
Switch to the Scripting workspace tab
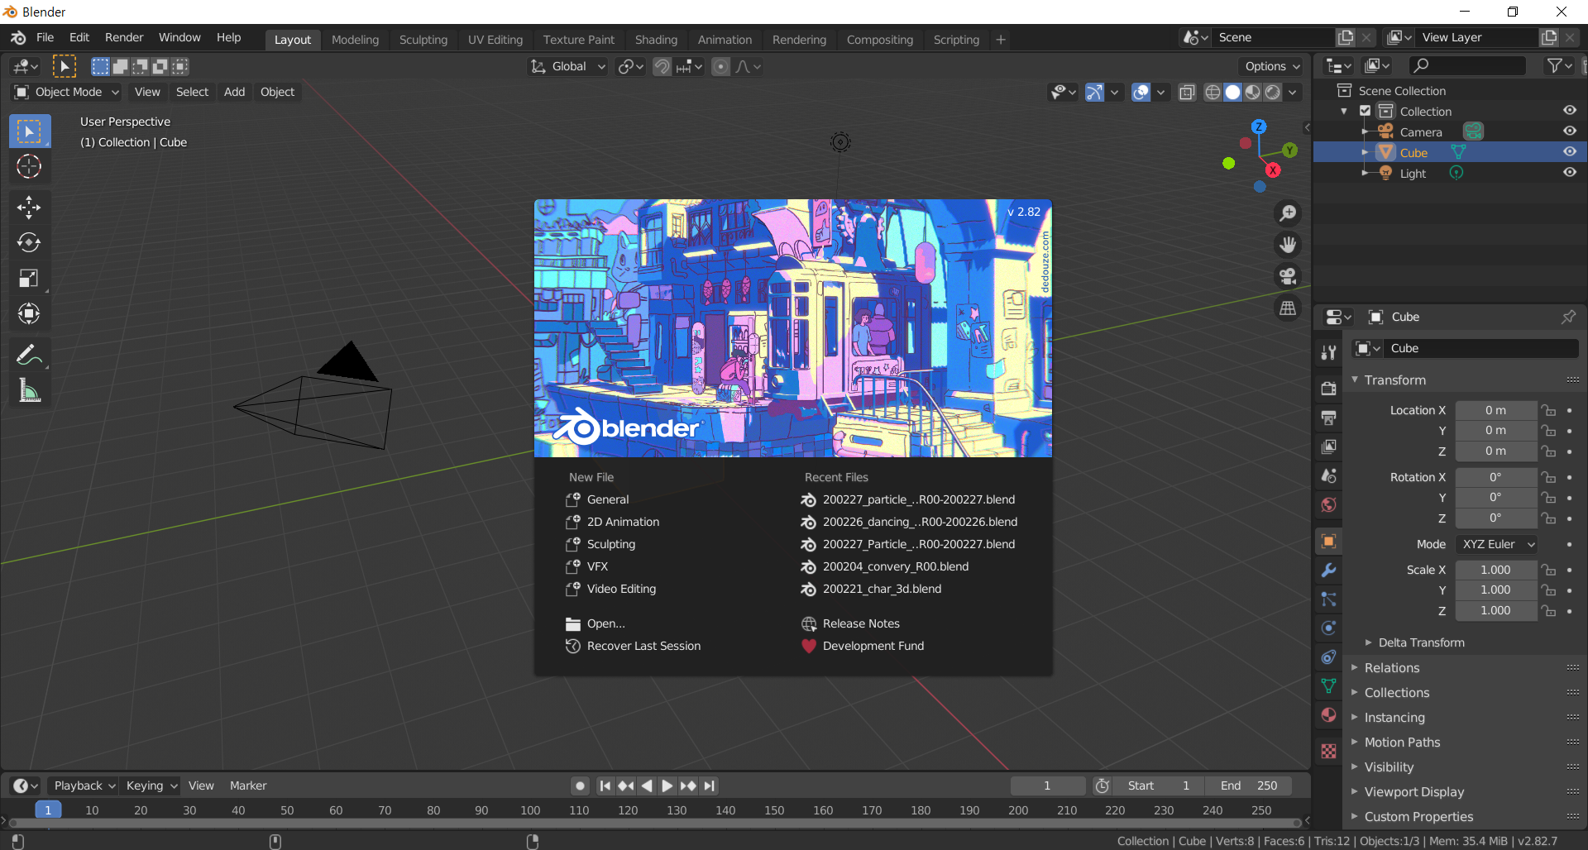(x=956, y=40)
